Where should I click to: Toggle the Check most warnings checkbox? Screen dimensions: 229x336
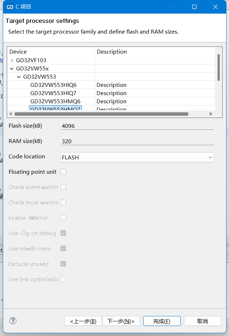click(63, 203)
